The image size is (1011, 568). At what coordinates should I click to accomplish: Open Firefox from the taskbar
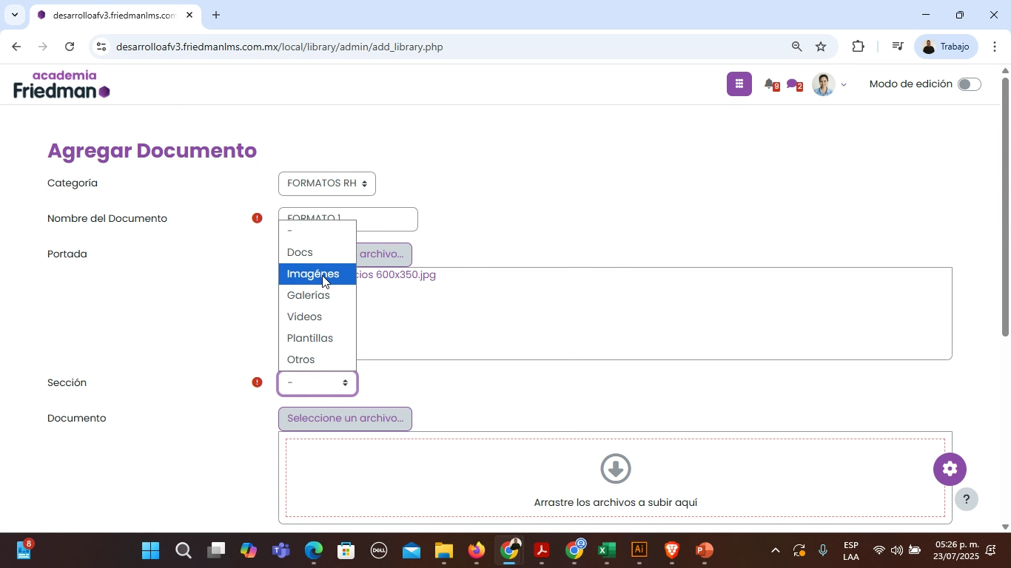476,550
